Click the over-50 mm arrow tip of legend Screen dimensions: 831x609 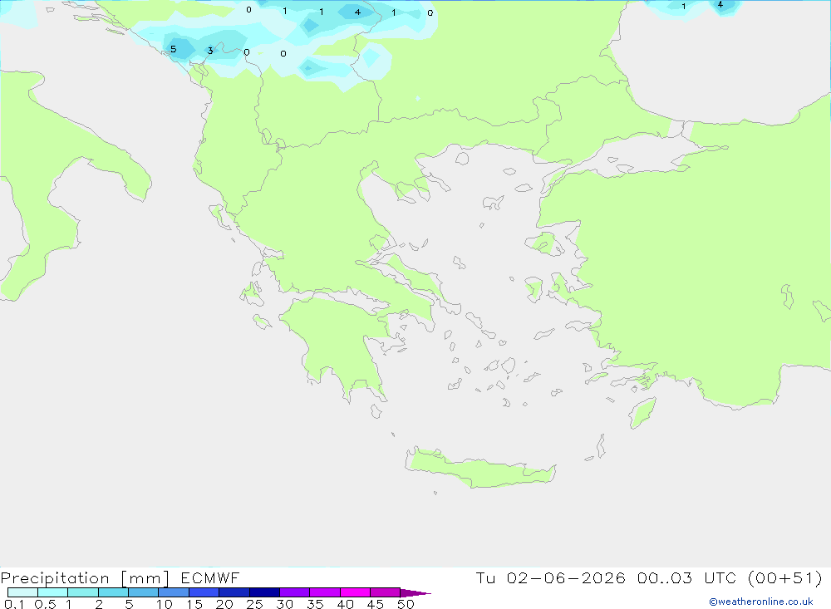point(415,593)
